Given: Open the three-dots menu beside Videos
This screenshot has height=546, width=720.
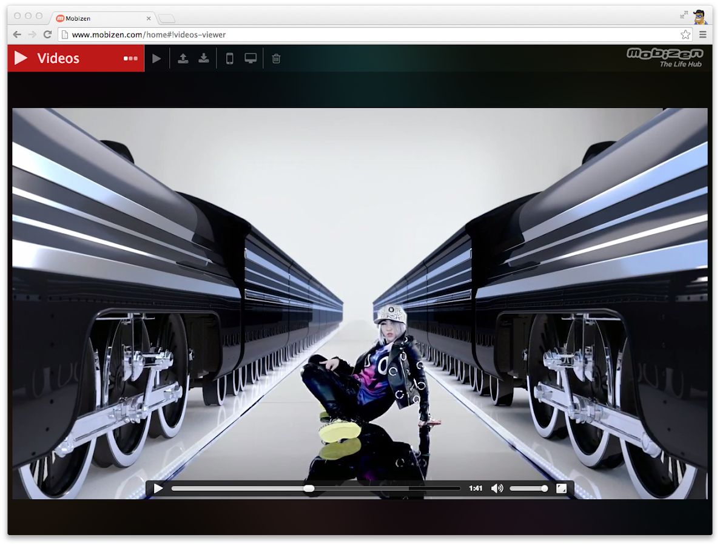Looking at the screenshot, I should pyautogui.click(x=130, y=59).
